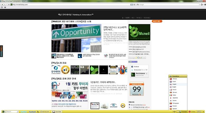206x113 pixels.
Task: Click the Translator panel header
Action: coord(178,76)
